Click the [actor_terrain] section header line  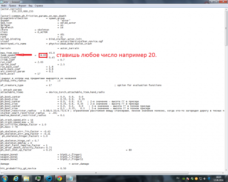tap(11, 9)
